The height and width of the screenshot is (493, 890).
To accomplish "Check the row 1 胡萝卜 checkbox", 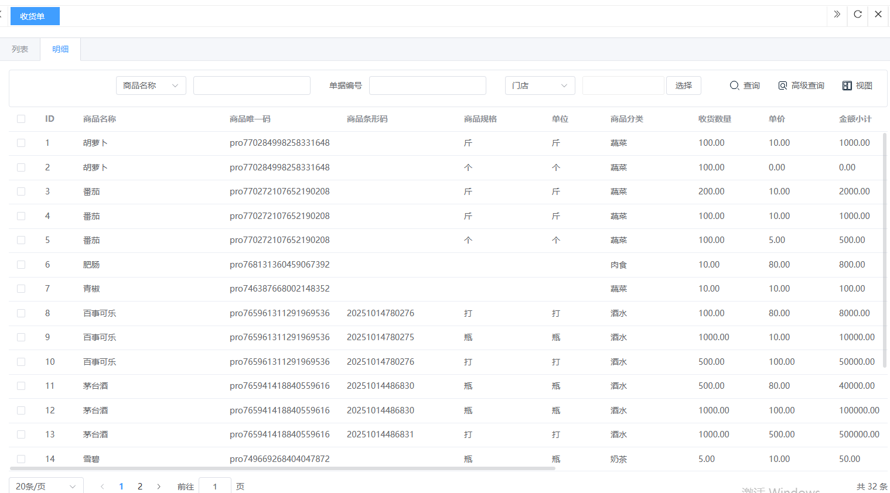I will [x=21, y=143].
